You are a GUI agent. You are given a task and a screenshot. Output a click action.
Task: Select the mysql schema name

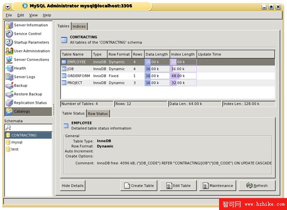coord(17,142)
